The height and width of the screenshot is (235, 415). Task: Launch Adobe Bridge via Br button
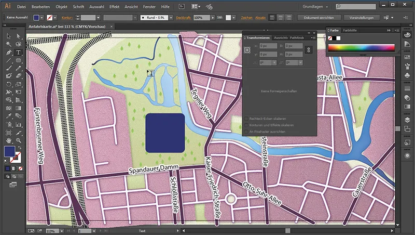tap(182, 6)
